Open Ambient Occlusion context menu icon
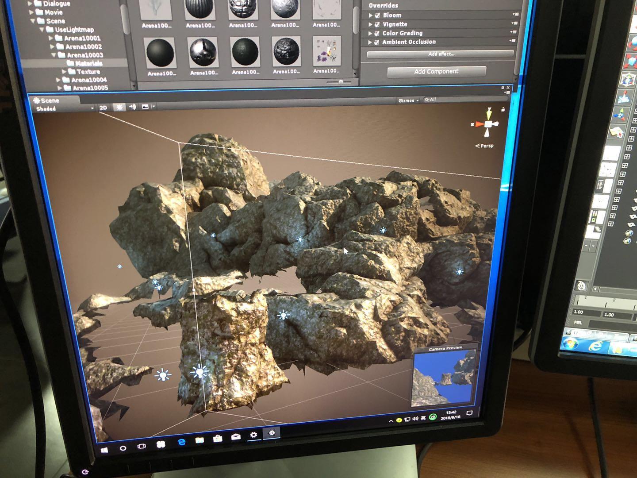 (x=512, y=41)
